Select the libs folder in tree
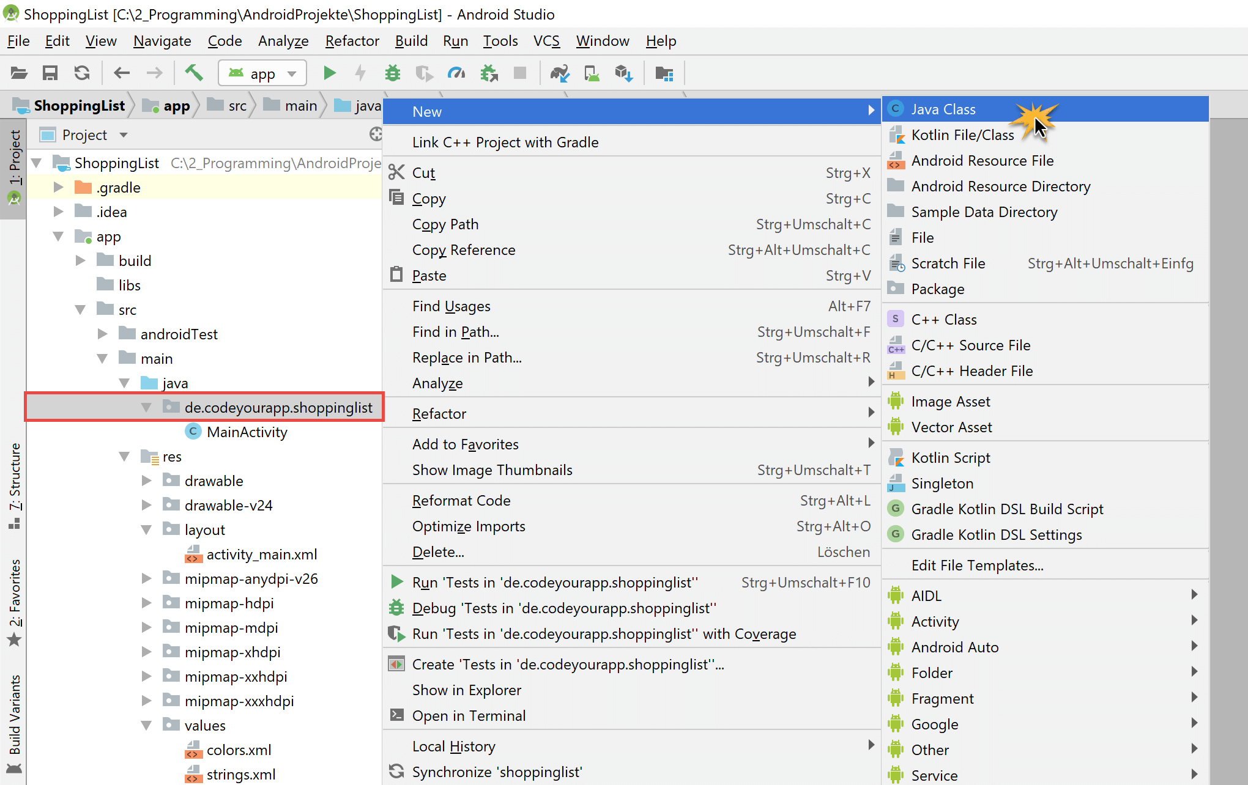This screenshot has width=1248, height=785. 119,286
